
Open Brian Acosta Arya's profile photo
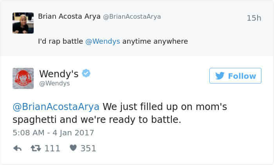[23, 23]
